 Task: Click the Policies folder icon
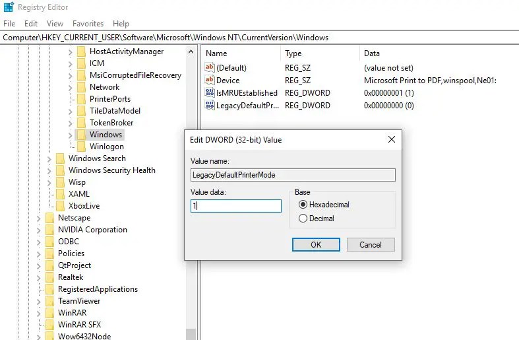49,254
